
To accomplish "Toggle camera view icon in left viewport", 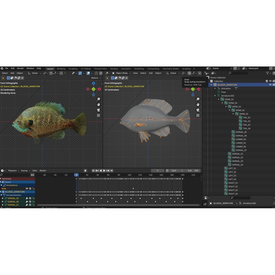I will (x=99, y=110).
